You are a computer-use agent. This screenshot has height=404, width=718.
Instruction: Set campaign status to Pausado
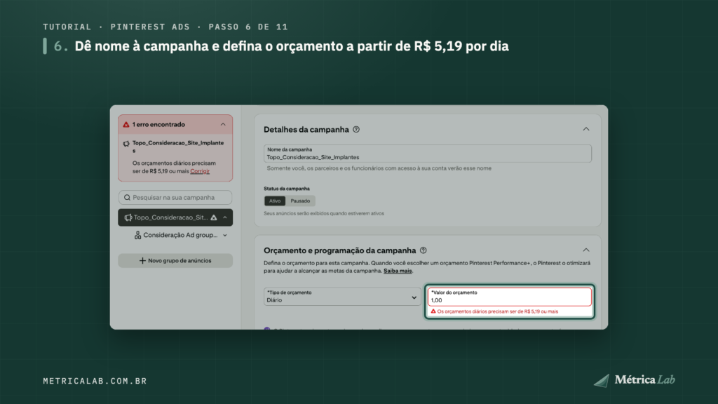(x=300, y=201)
